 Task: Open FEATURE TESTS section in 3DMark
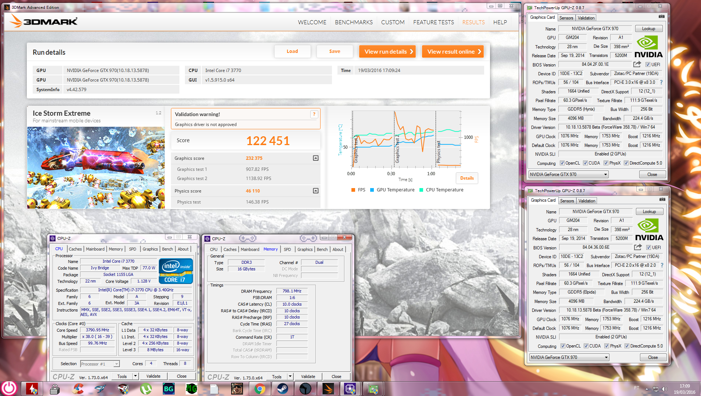click(433, 22)
